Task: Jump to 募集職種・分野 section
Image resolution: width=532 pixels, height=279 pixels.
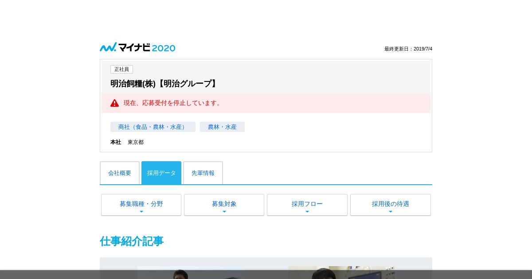Action: point(141,205)
